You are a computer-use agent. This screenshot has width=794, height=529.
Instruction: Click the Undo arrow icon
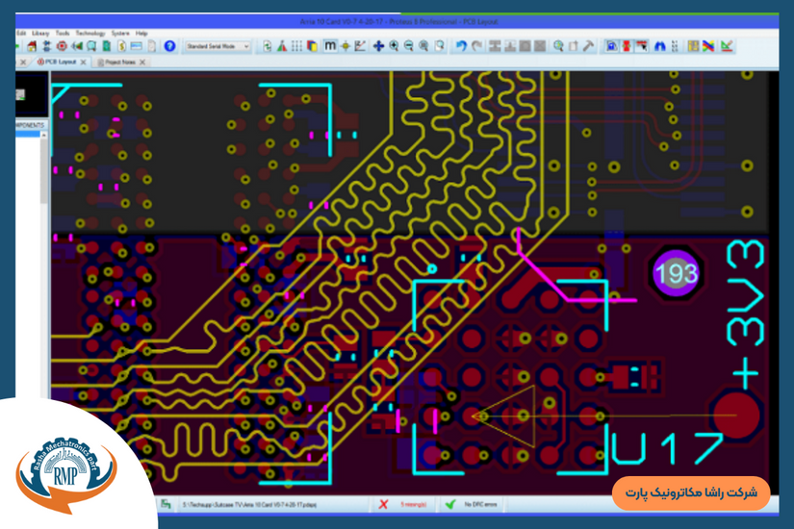(x=461, y=45)
